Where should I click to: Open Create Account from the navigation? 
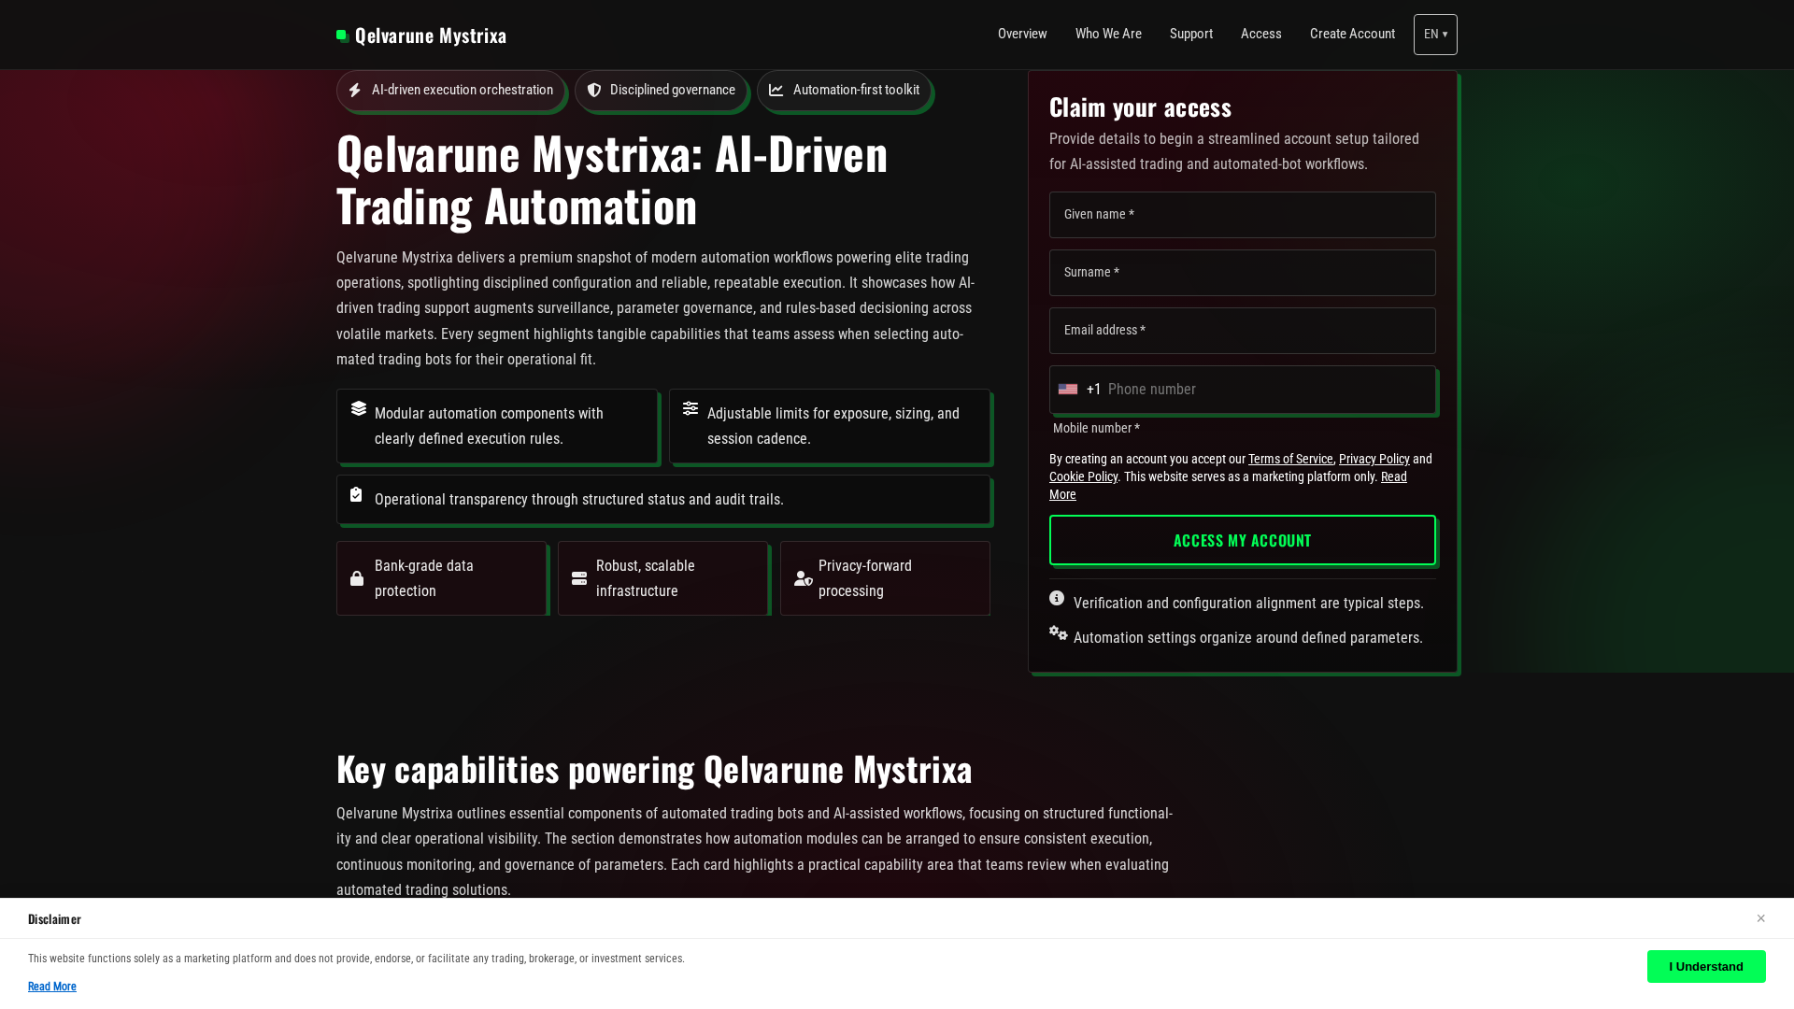(1352, 34)
